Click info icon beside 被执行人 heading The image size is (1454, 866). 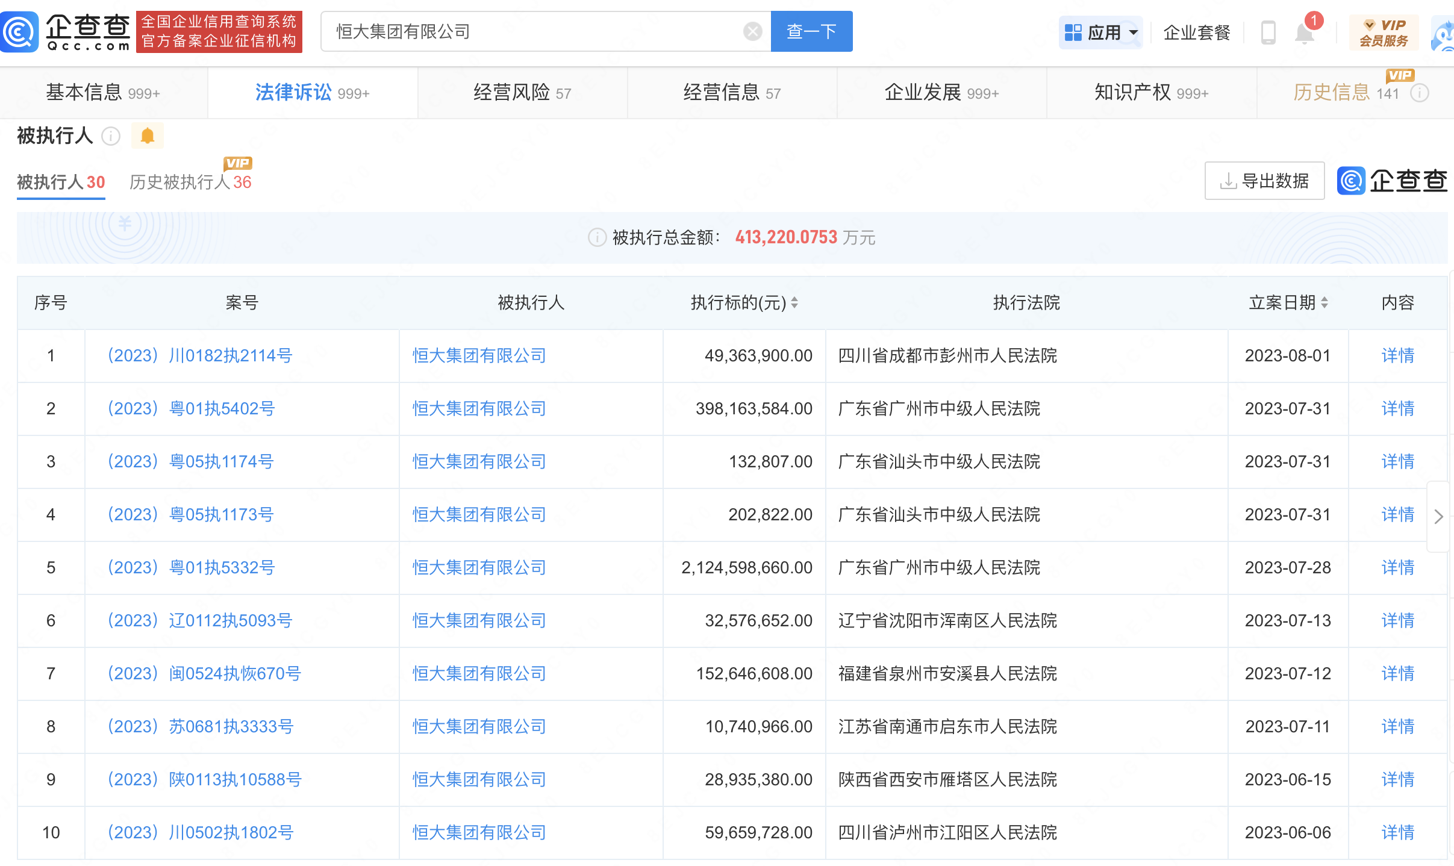pyautogui.click(x=111, y=136)
